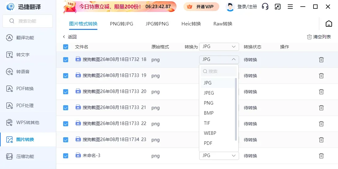
Task: Click the 今日特惠立减 promo banner
Action: coord(120,7)
